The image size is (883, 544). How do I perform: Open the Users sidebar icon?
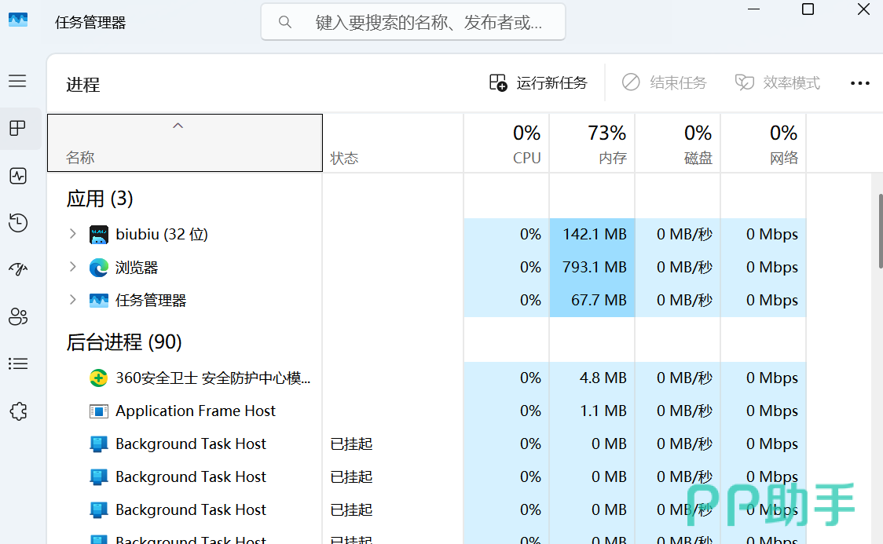point(17,316)
